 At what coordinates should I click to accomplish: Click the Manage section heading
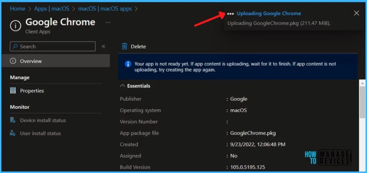[x=20, y=77]
